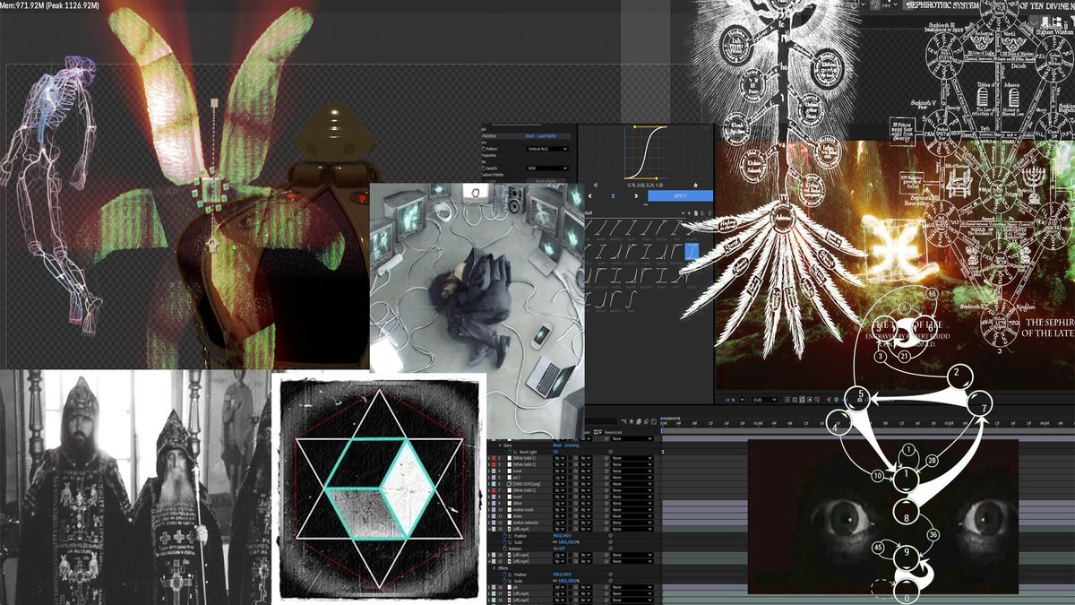Toggle preserve transparency box for layer 4 invert
This screenshot has width=1075, height=605.
(x=571, y=471)
